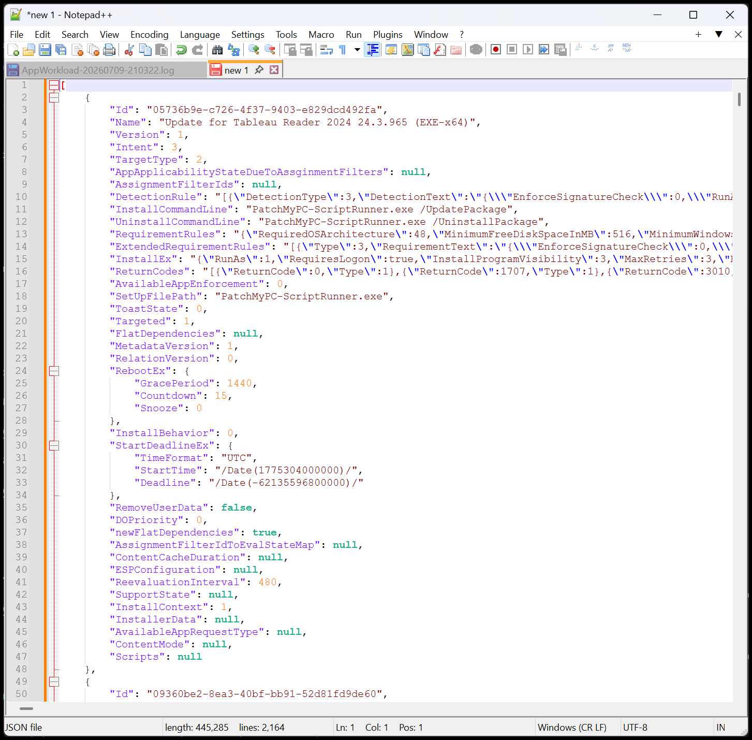752x740 pixels.
Task: Open the tab list dropdown triangle
Action: (718, 34)
